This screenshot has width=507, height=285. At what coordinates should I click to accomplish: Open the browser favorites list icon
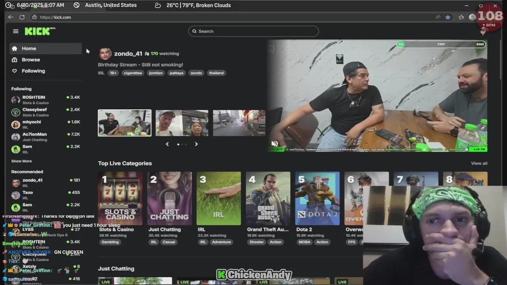461,17
